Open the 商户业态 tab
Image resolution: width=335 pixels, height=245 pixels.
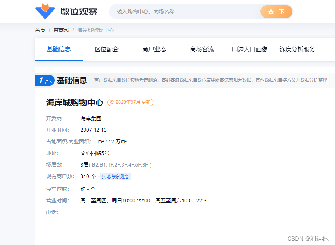(154, 49)
